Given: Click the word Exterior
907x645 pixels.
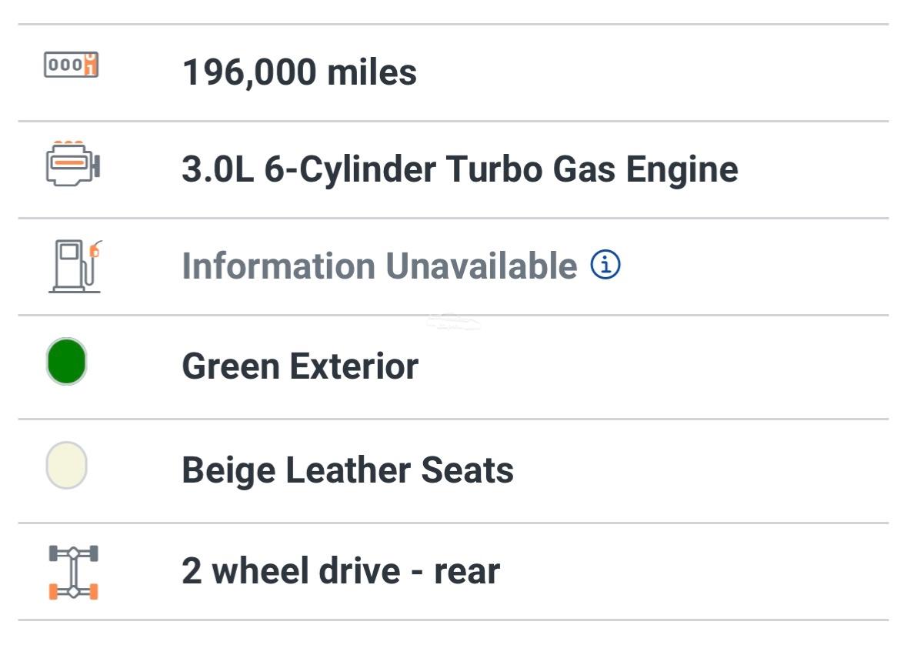Looking at the screenshot, I should point(354,366).
